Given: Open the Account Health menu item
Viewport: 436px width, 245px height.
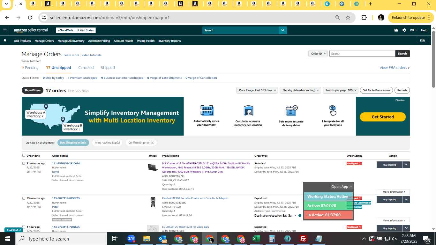Looking at the screenshot, I should [x=123, y=41].
